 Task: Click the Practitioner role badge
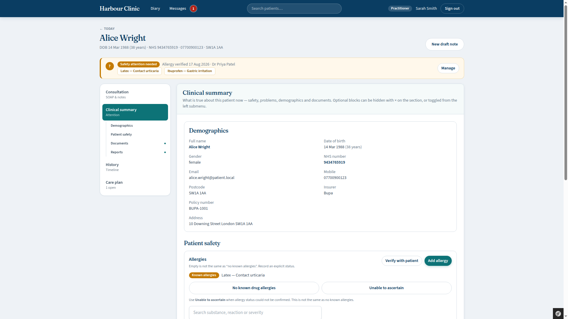pos(400,9)
